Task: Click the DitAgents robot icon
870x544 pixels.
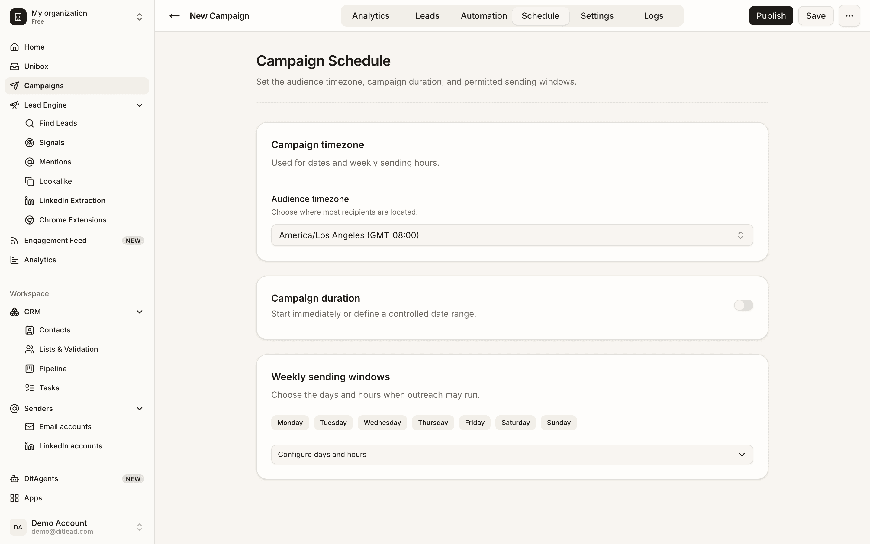Action: coord(14,479)
